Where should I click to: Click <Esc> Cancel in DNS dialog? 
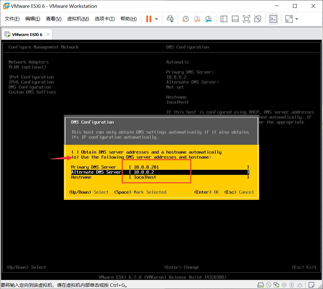pyautogui.click(x=239, y=192)
